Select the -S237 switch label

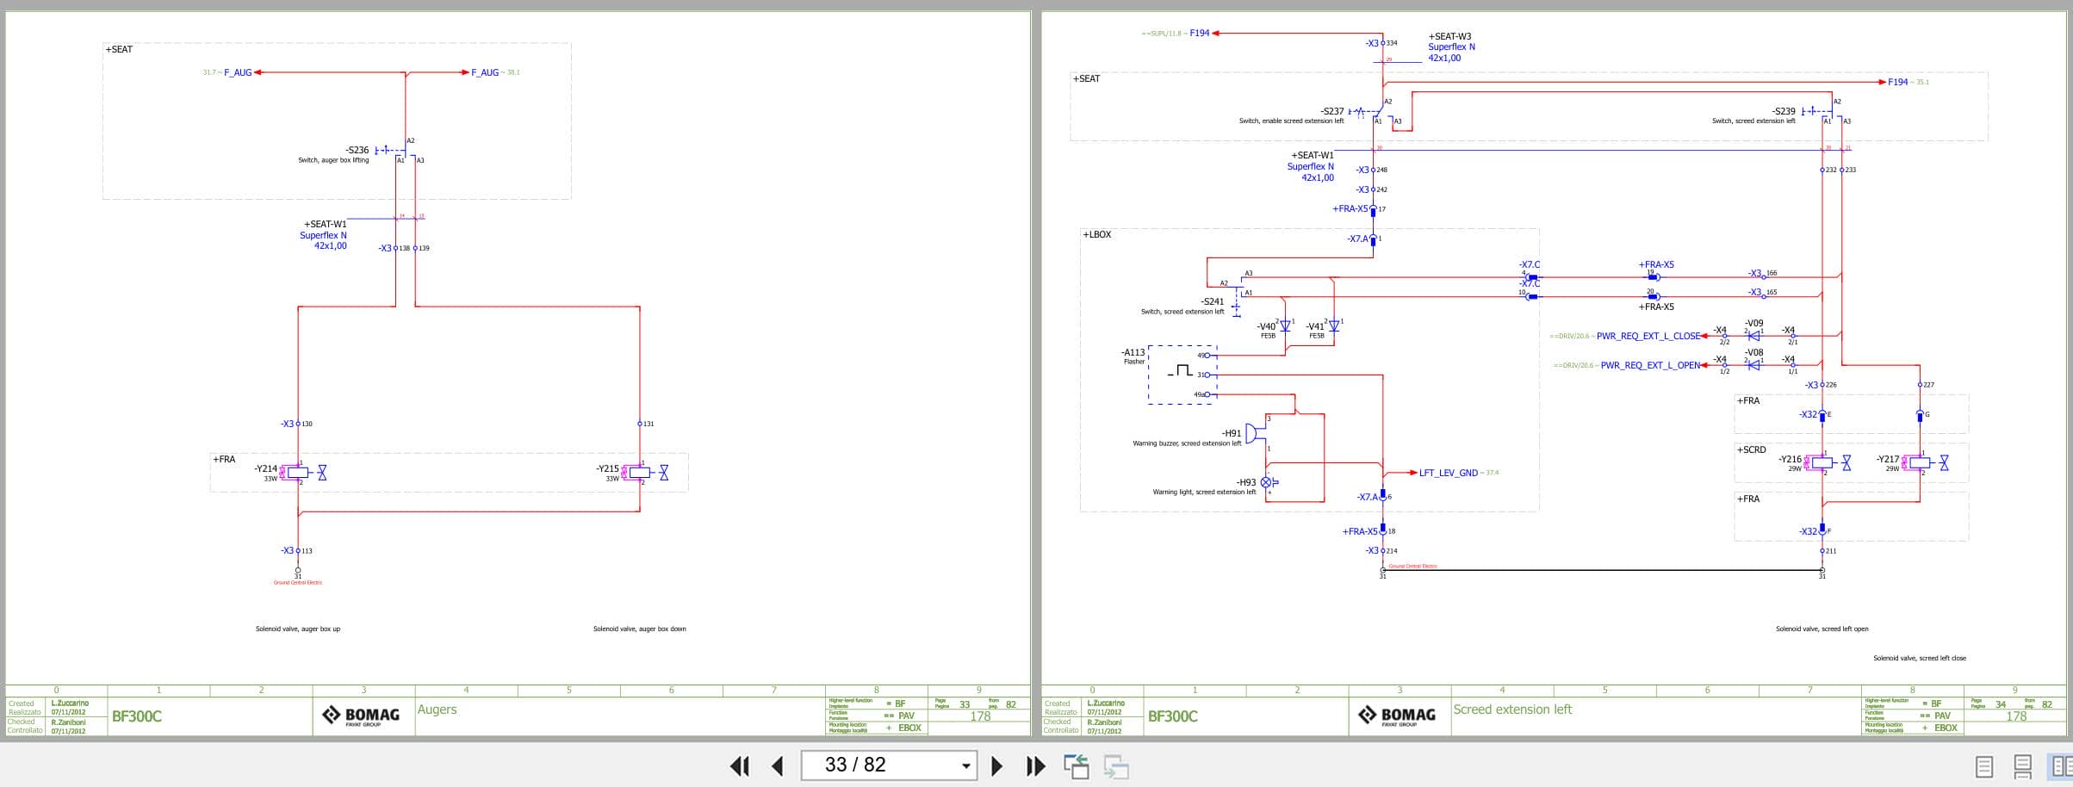click(x=1331, y=111)
